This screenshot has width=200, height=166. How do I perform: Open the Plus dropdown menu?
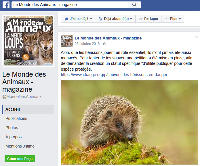pyautogui.click(x=173, y=19)
